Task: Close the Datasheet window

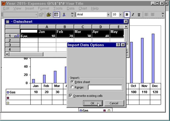Action: (126, 21)
